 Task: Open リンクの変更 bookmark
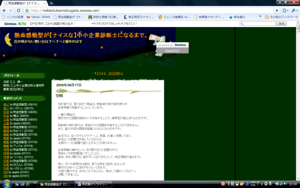click(13, 17)
